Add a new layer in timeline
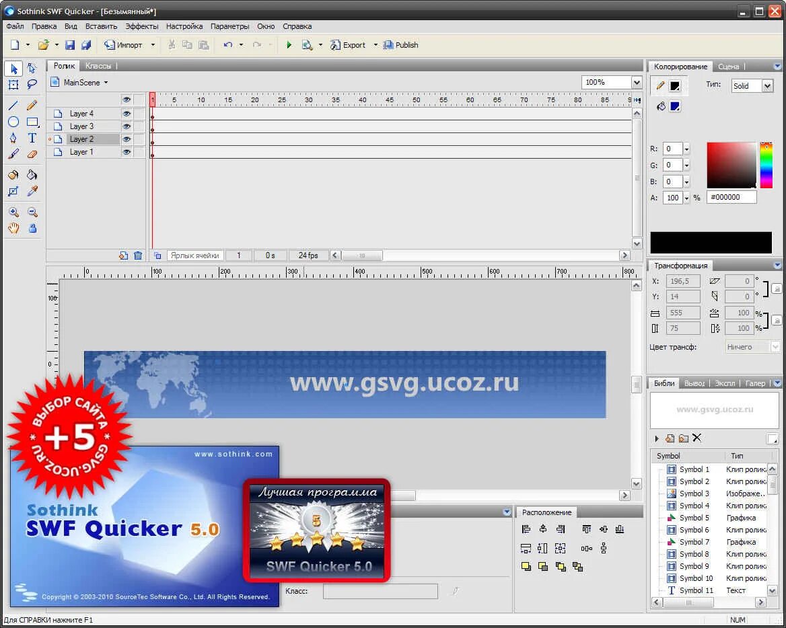Viewport: 786px width, 628px height. 123,256
